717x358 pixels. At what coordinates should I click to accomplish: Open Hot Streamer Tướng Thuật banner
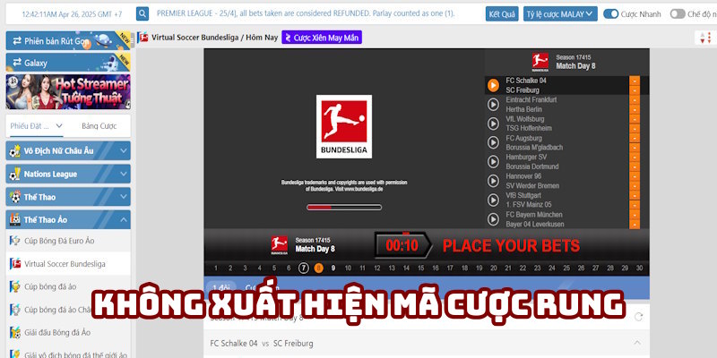[68, 92]
